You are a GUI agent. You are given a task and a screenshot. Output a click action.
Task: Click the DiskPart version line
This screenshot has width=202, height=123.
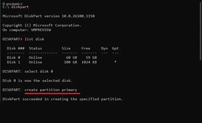48,16
